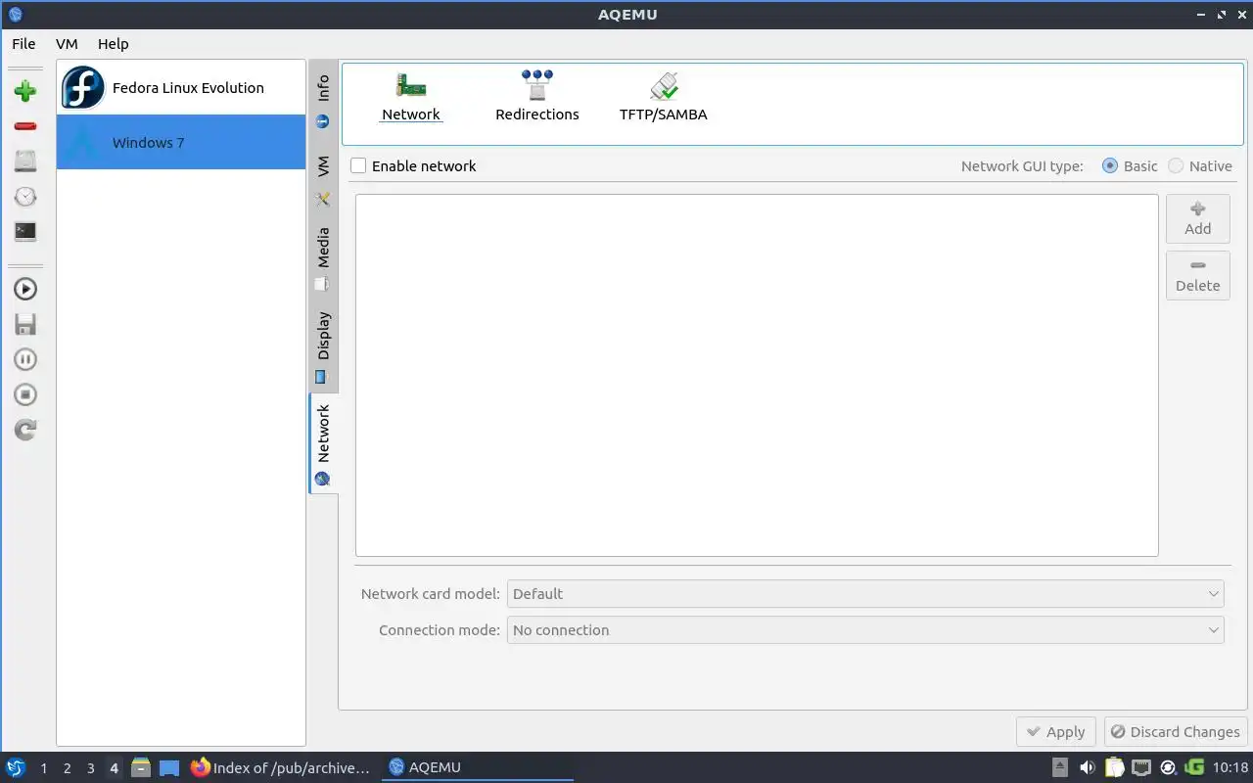Switch to the Network vertical tab
Screen dimensions: 1253x783
pos(323,444)
